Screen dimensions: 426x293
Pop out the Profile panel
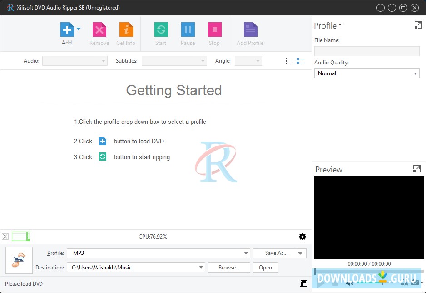click(x=418, y=25)
